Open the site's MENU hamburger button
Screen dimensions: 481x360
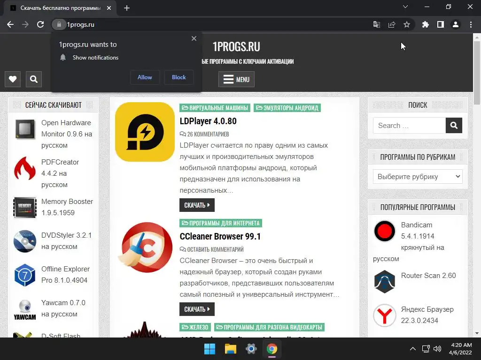tap(236, 79)
